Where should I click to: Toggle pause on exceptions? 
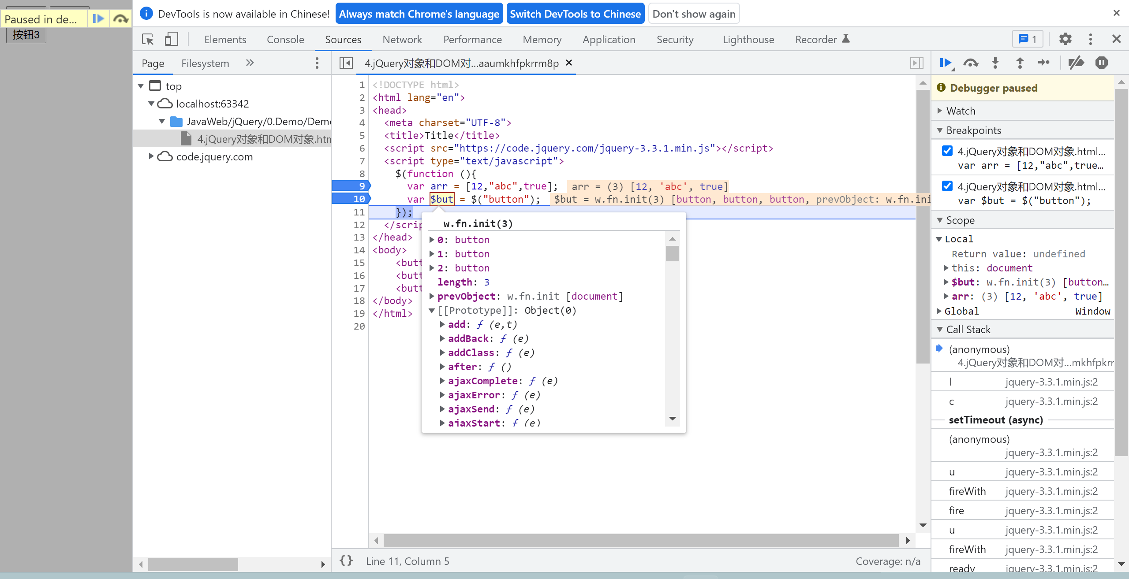click(x=1101, y=63)
